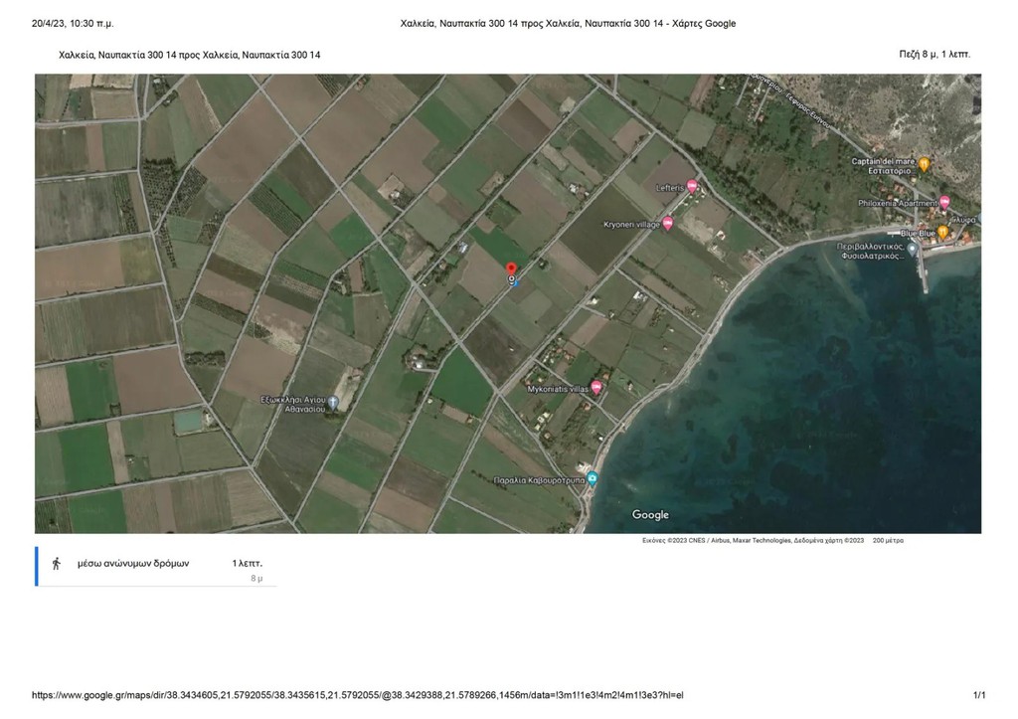
Task: Open the Google Maps URL in the footer
Action: [x=357, y=695]
